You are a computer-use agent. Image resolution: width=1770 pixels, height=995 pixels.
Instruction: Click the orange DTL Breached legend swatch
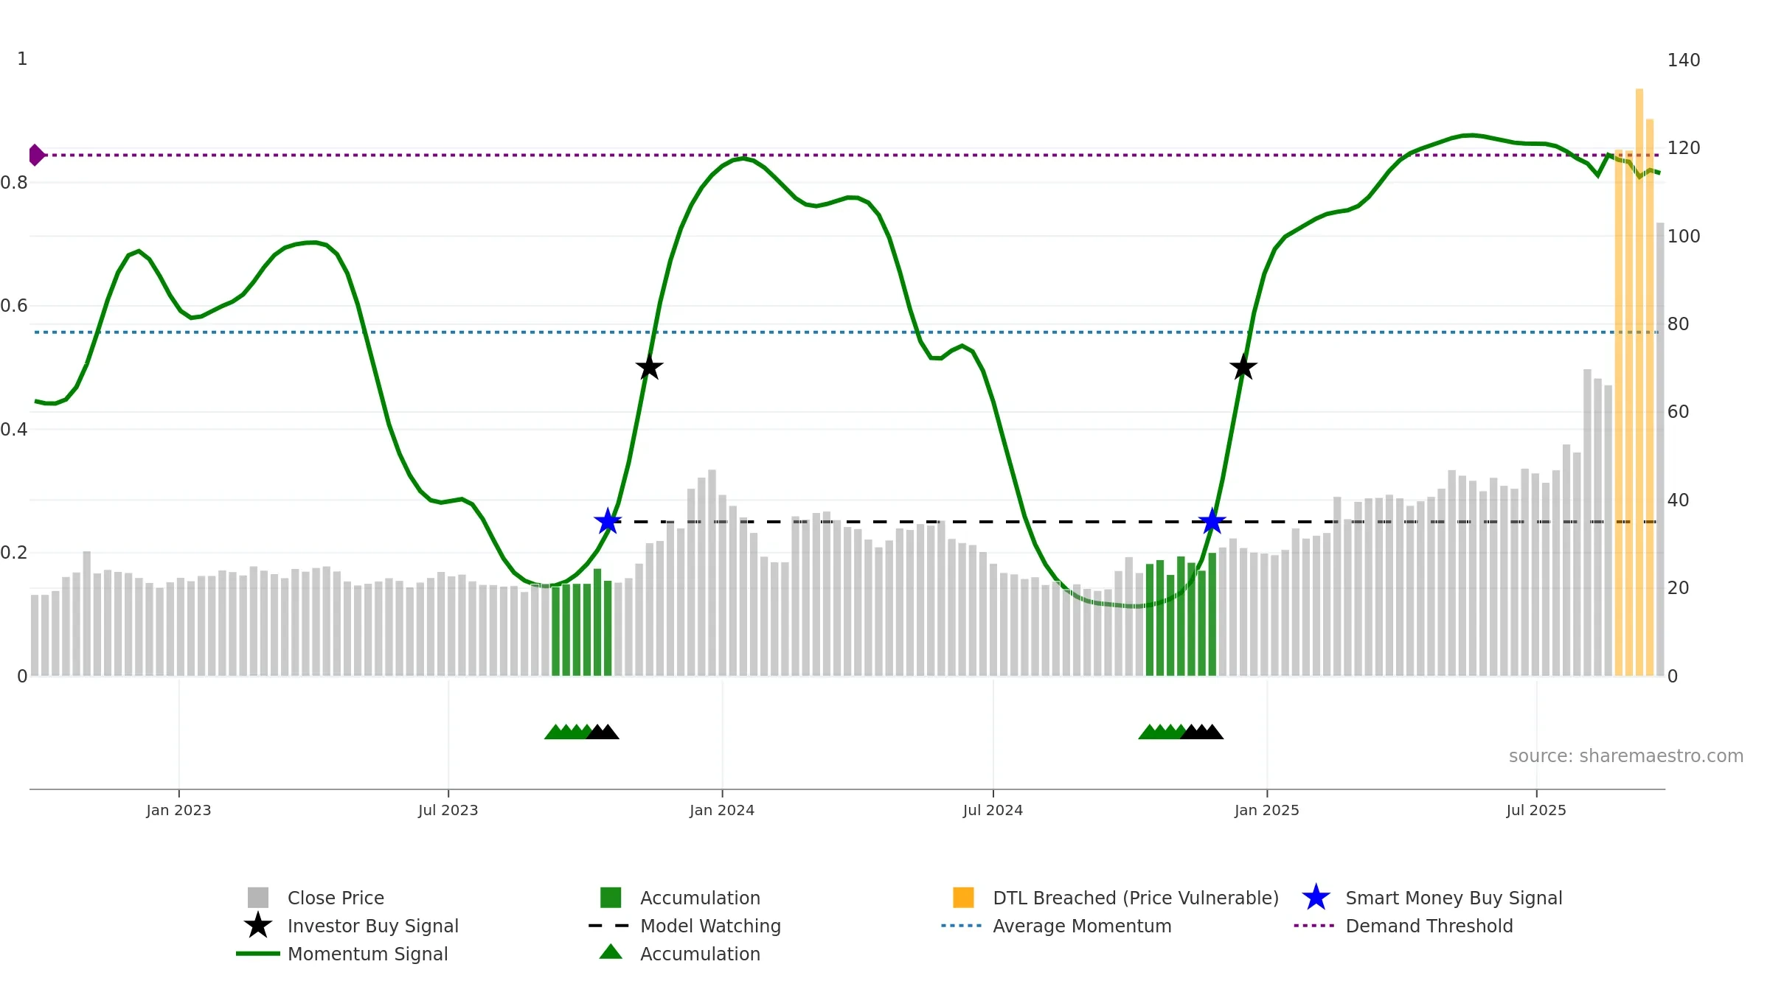[963, 898]
